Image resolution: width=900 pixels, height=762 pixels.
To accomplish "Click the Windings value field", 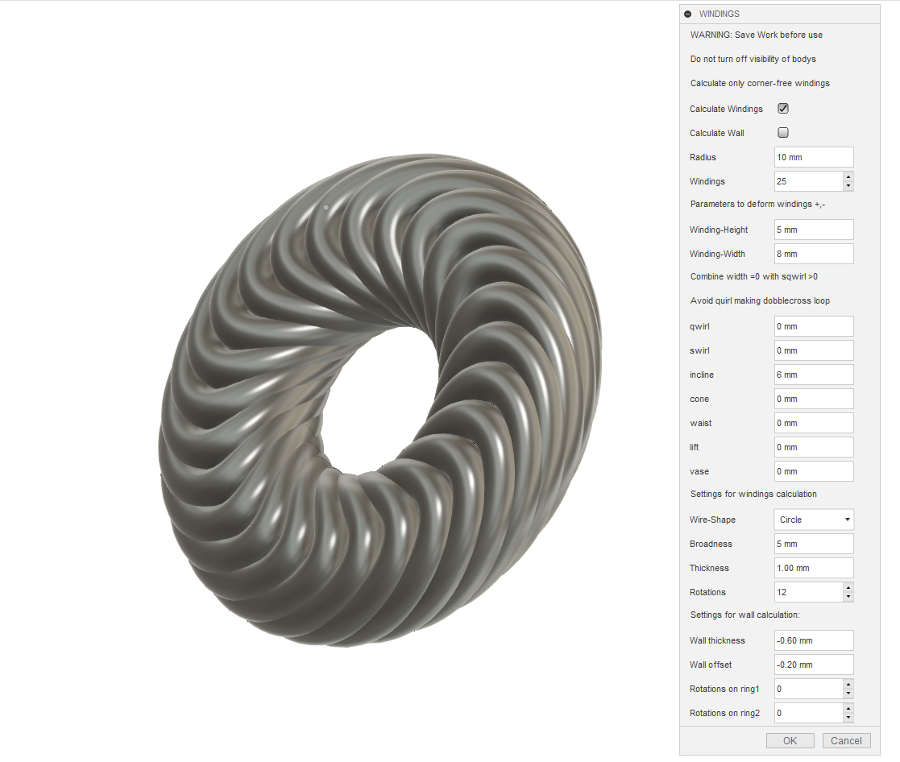I will [808, 181].
